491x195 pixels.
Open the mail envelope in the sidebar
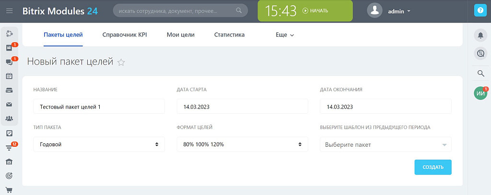9,104
